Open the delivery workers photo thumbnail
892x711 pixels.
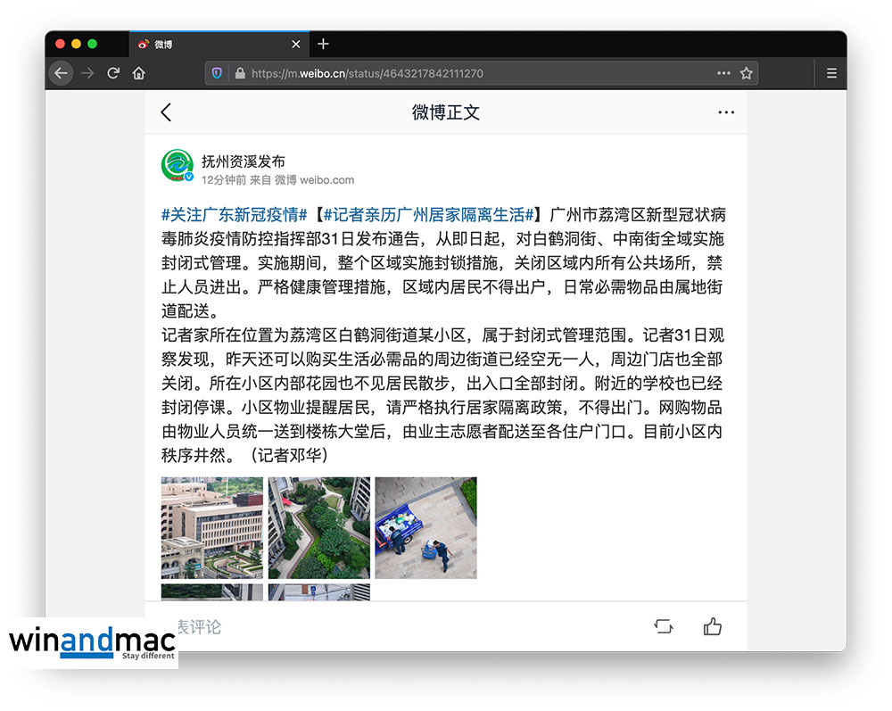425,527
